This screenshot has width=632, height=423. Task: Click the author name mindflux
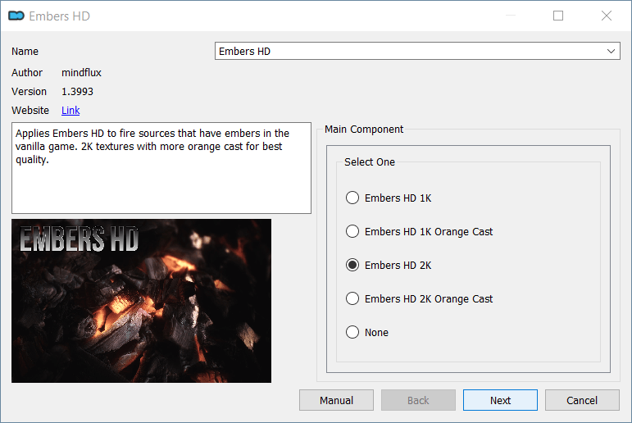click(81, 73)
